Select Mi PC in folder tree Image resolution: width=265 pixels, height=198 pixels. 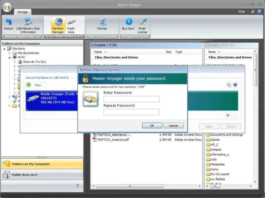(22, 57)
